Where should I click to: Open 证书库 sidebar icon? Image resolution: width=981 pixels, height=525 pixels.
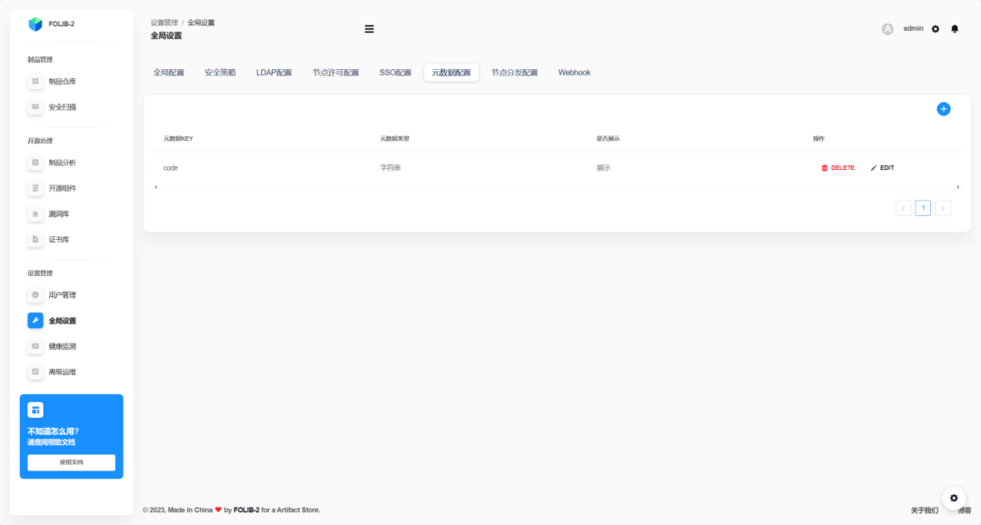35,240
